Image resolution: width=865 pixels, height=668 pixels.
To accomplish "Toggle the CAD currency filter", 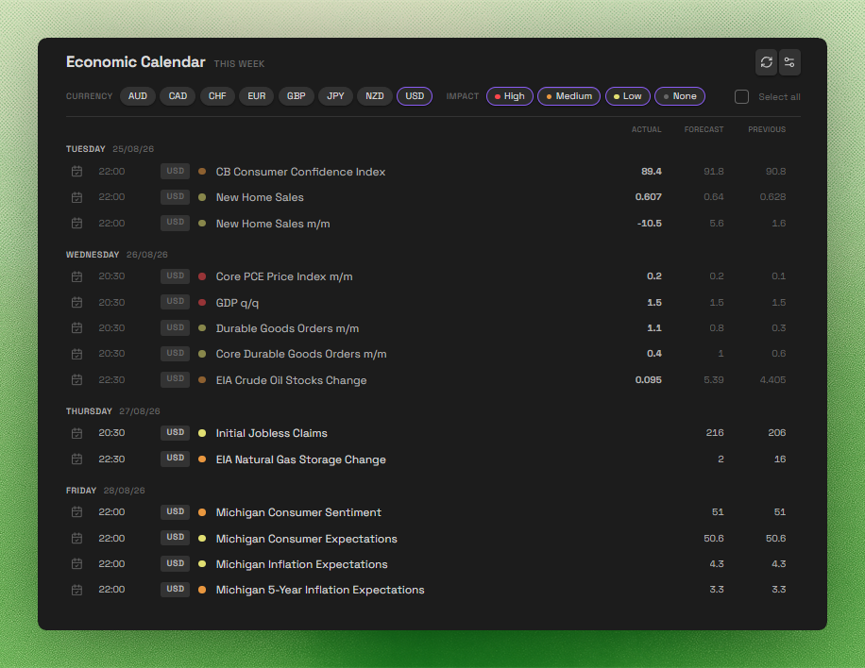I will click(178, 96).
